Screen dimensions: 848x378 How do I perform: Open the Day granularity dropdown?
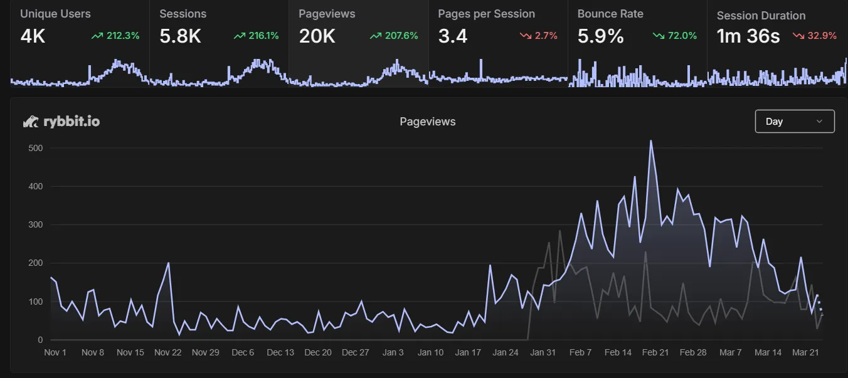coord(795,121)
